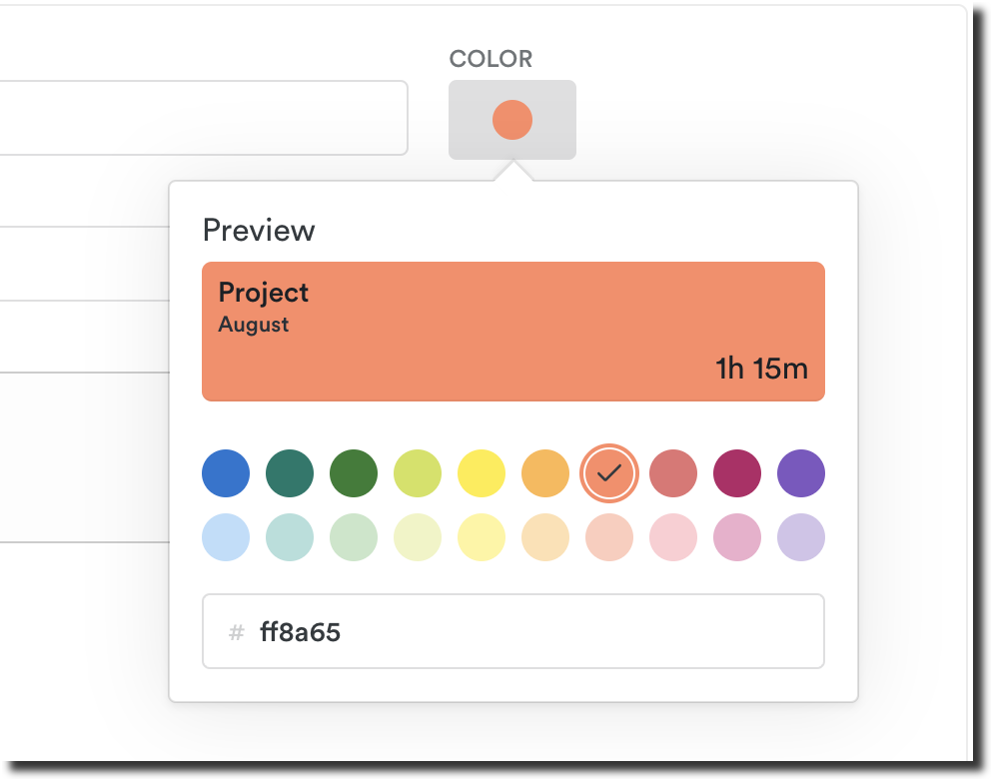Choose the lime green color swatch
991x779 pixels.
(418, 473)
